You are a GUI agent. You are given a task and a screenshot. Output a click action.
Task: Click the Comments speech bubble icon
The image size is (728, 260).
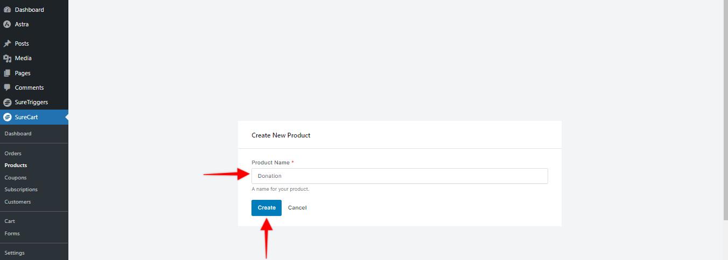(7, 88)
